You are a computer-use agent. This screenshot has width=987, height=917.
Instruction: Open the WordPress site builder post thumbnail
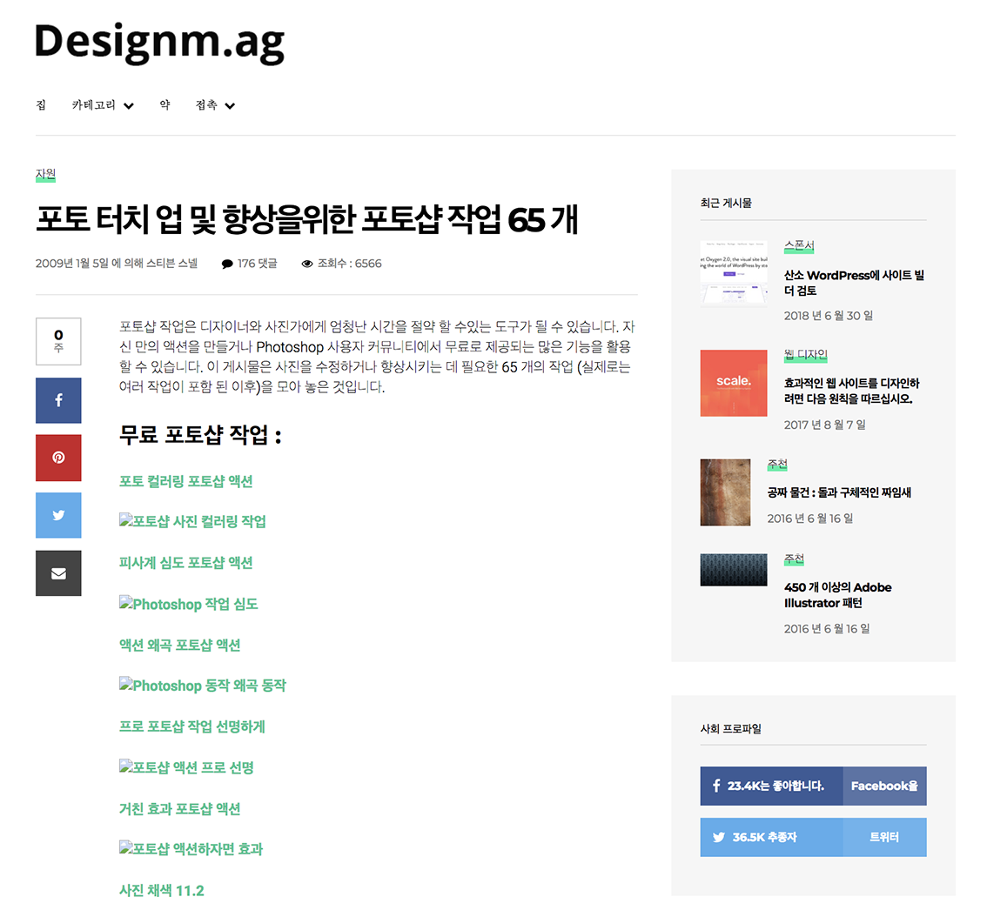pos(734,274)
